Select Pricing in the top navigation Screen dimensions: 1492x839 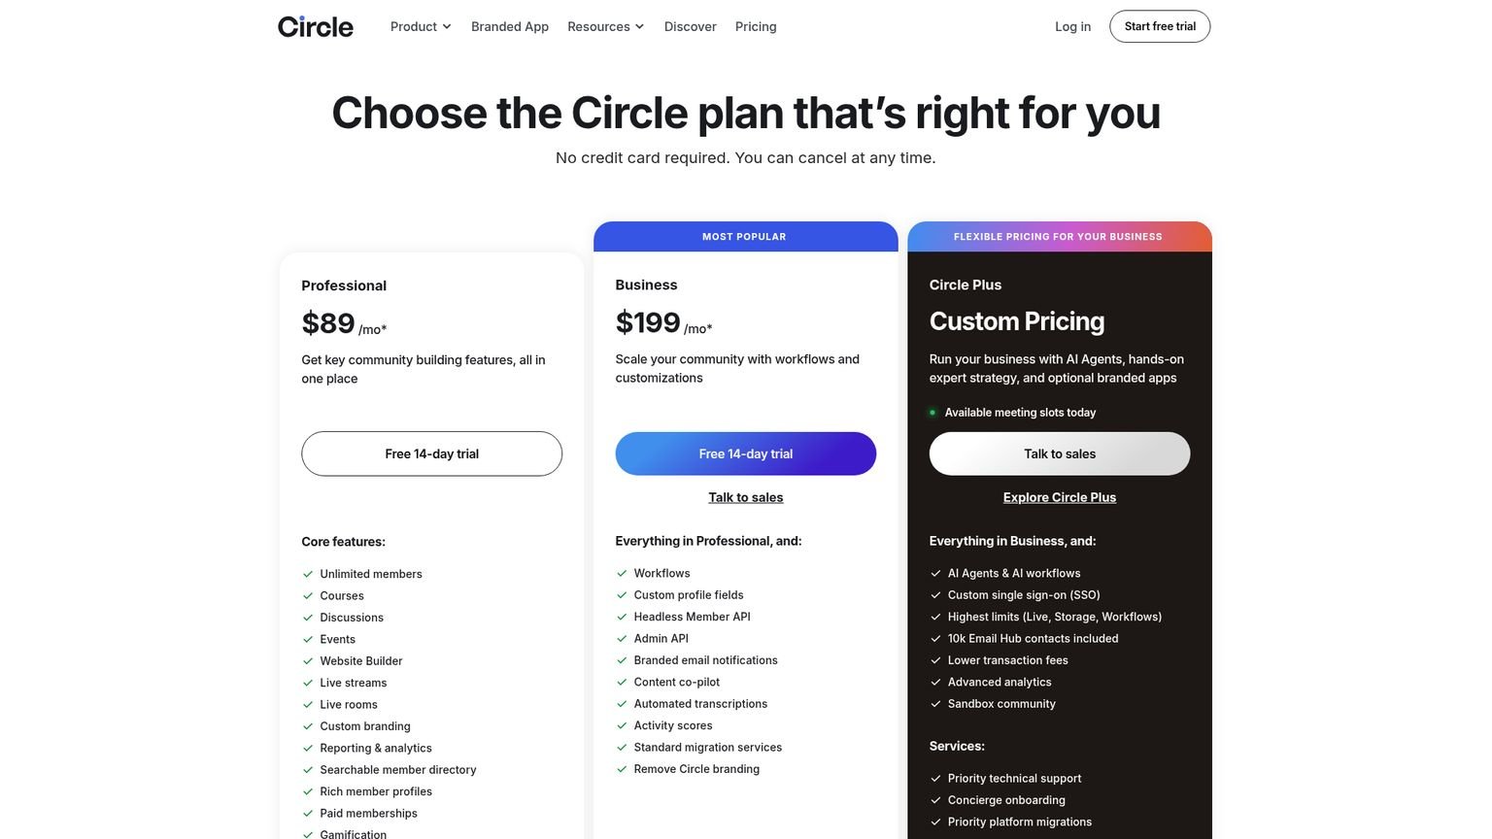(x=755, y=26)
